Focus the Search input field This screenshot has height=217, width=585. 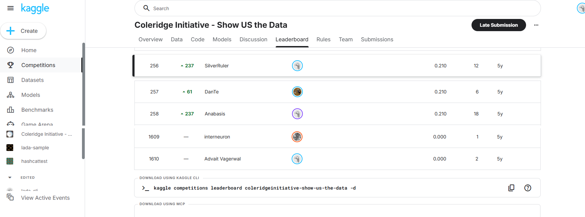point(337,8)
